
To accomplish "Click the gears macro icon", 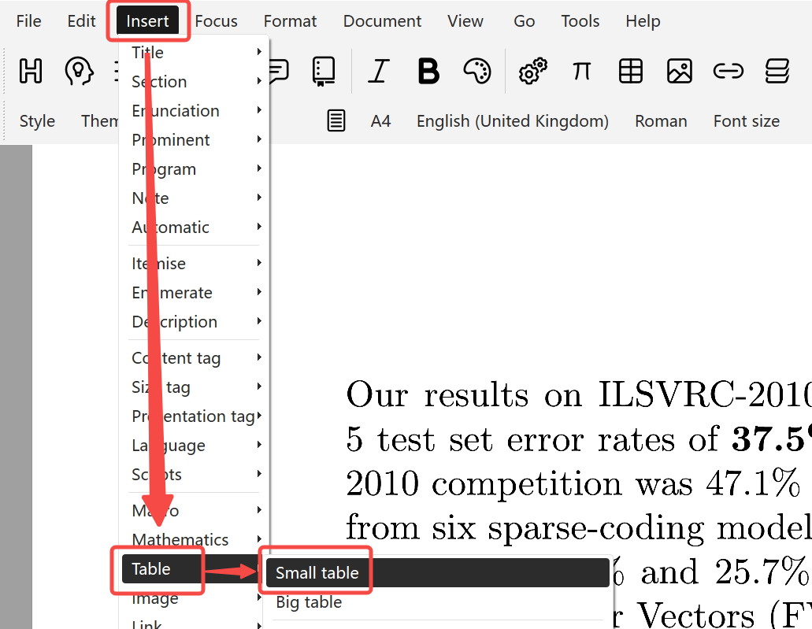I will (x=533, y=71).
